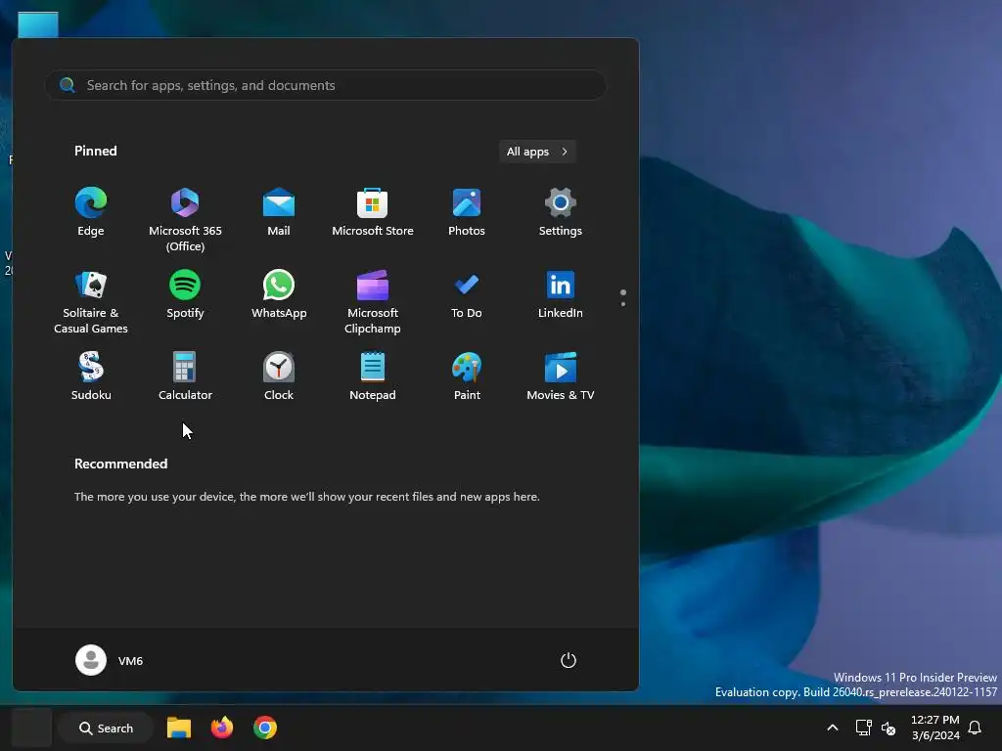Image resolution: width=1002 pixels, height=751 pixels.
Task: Click the taskbar Search box
Action: (106, 728)
